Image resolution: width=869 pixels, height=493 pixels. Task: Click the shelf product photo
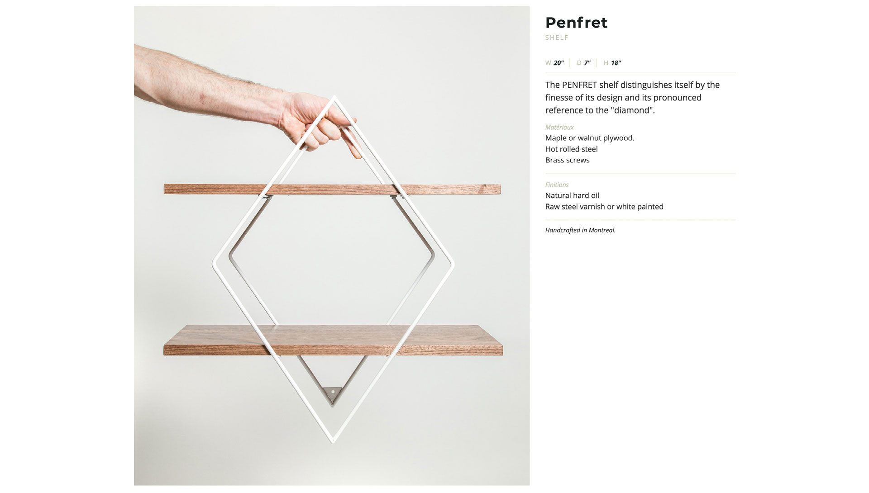click(332, 246)
